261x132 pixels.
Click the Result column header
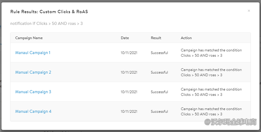(156, 38)
